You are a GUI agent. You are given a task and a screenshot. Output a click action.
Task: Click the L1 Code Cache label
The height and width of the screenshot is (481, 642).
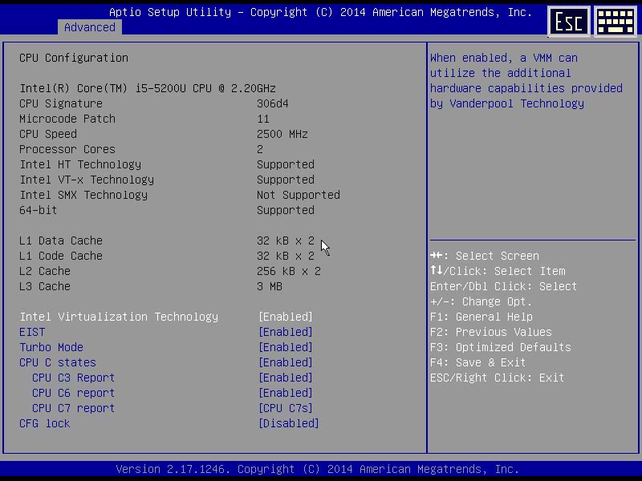coord(61,256)
